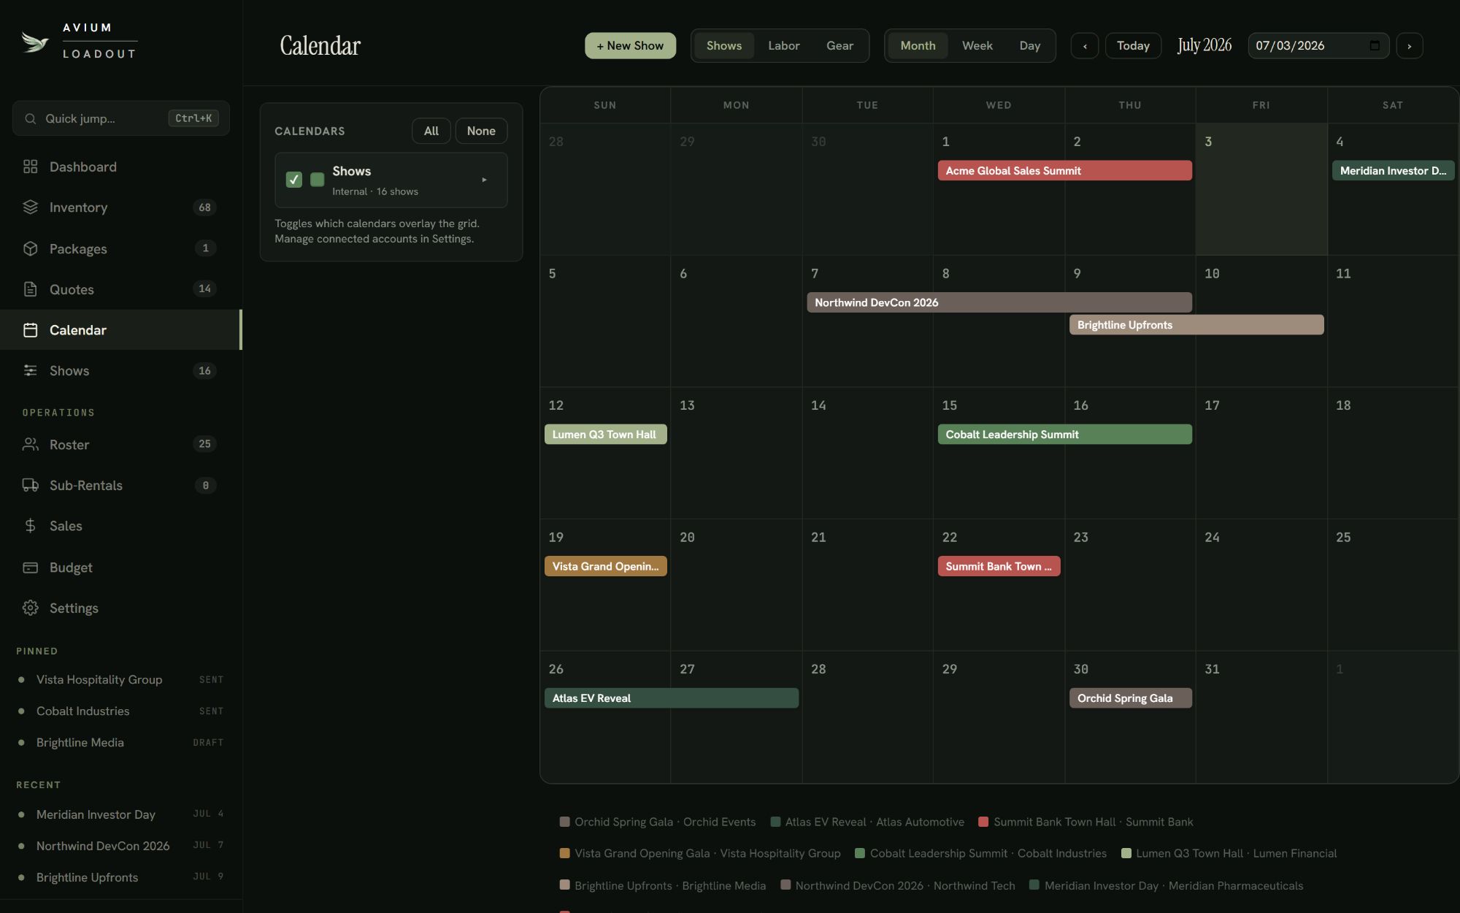This screenshot has width=1460, height=913.
Task: Open recent Brightline Upfronts
Action: (121, 876)
